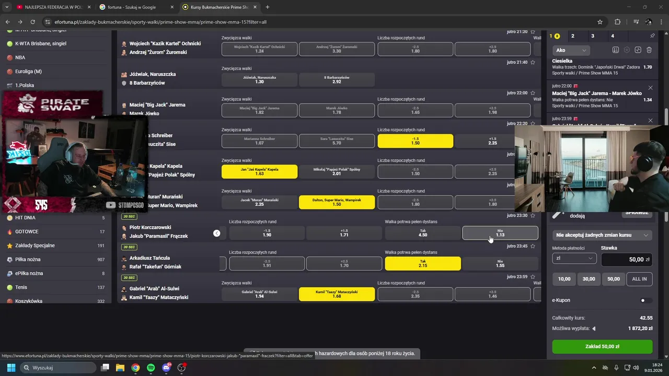Screen dimensions: 669x376
Task: Bookmark this page with star icon
Action: pos(600,22)
